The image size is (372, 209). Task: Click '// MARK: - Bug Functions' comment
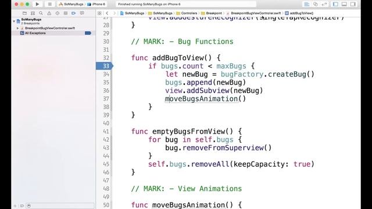tap(182, 42)
